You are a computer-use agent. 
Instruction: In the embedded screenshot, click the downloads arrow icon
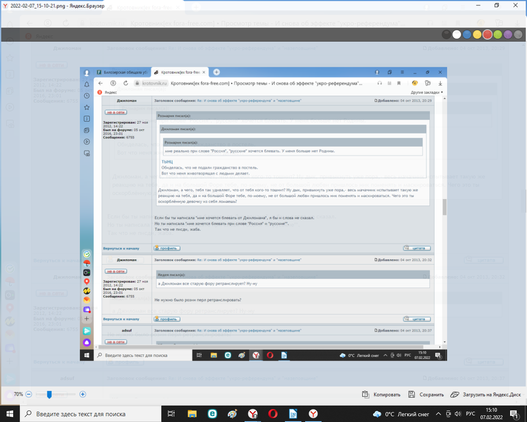[440, 83]
